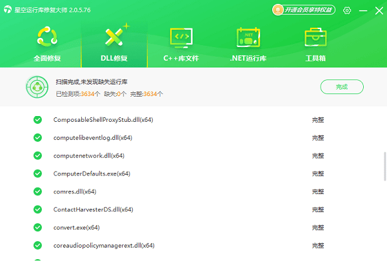
Task: Open the C++库文件 monitor icon
Action: (x=181, y=38)
